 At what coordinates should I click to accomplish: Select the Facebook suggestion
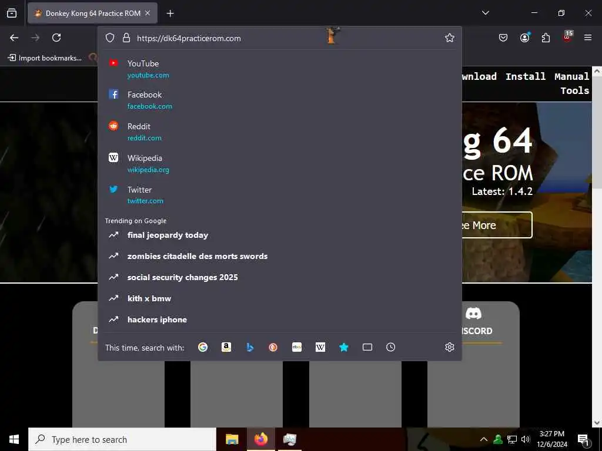279,100
